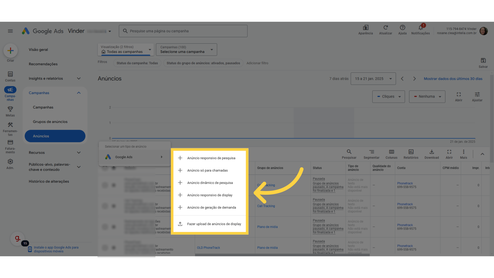Click the Download icon
The width and height of the screenshot is (494, 278).
pyautogui.click(x=432, y=152)
